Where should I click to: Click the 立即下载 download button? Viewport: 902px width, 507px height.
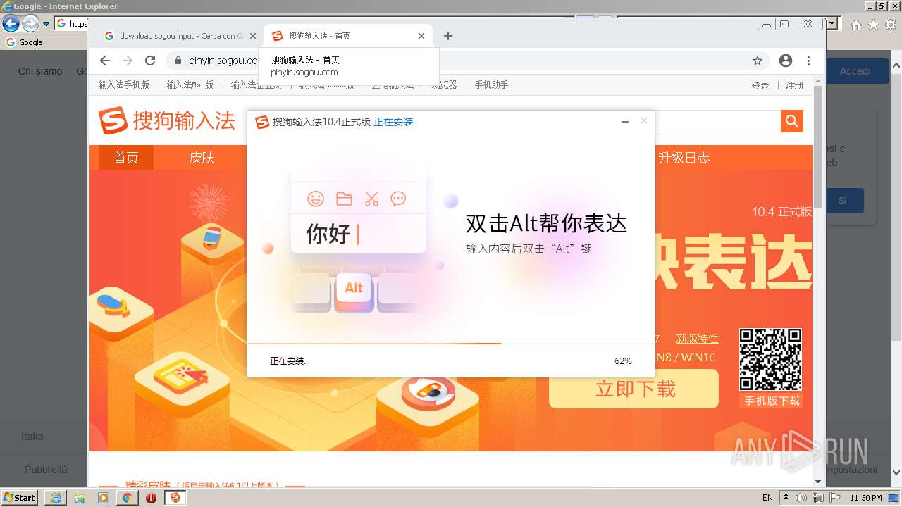tap(634, 389)
